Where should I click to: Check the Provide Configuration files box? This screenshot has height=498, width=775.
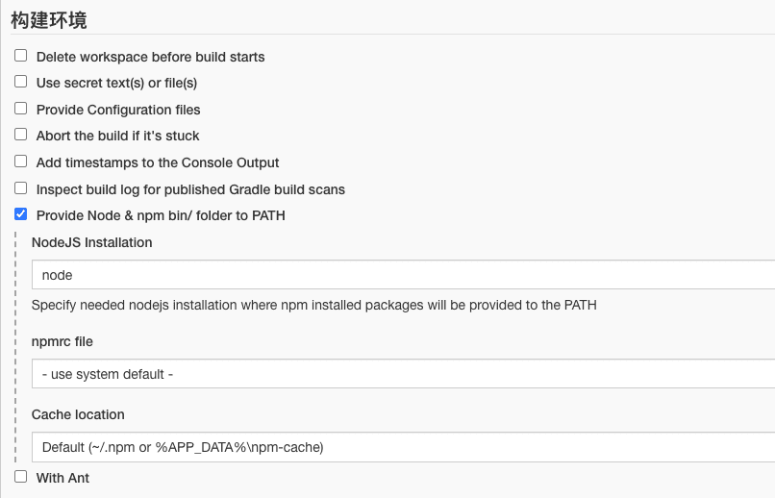[21, 109]
